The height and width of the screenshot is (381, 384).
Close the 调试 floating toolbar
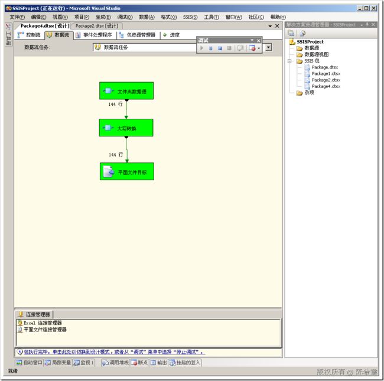259,40
